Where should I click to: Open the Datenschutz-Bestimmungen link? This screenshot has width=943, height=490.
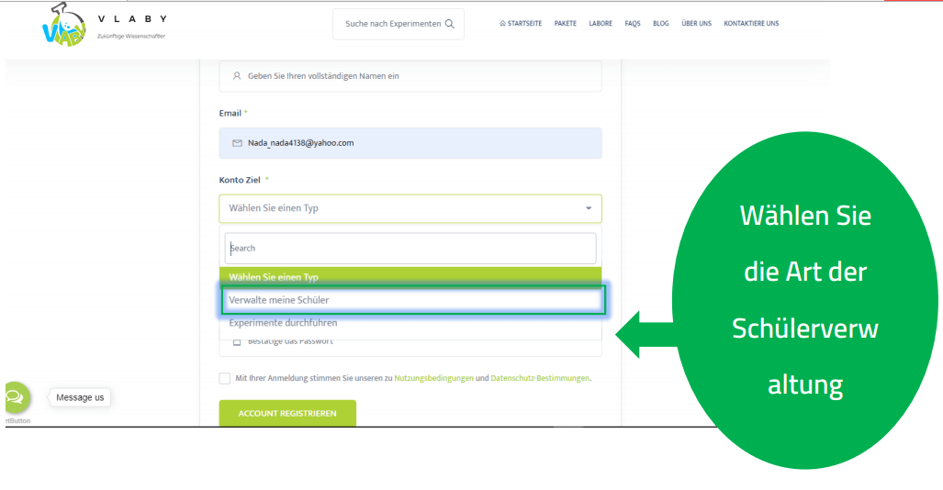pos(540,378)
